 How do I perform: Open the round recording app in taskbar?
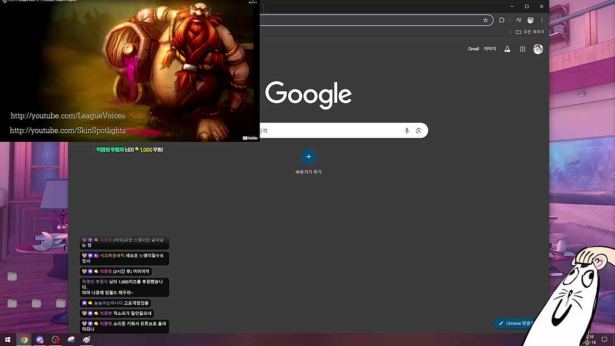point(56,340)
